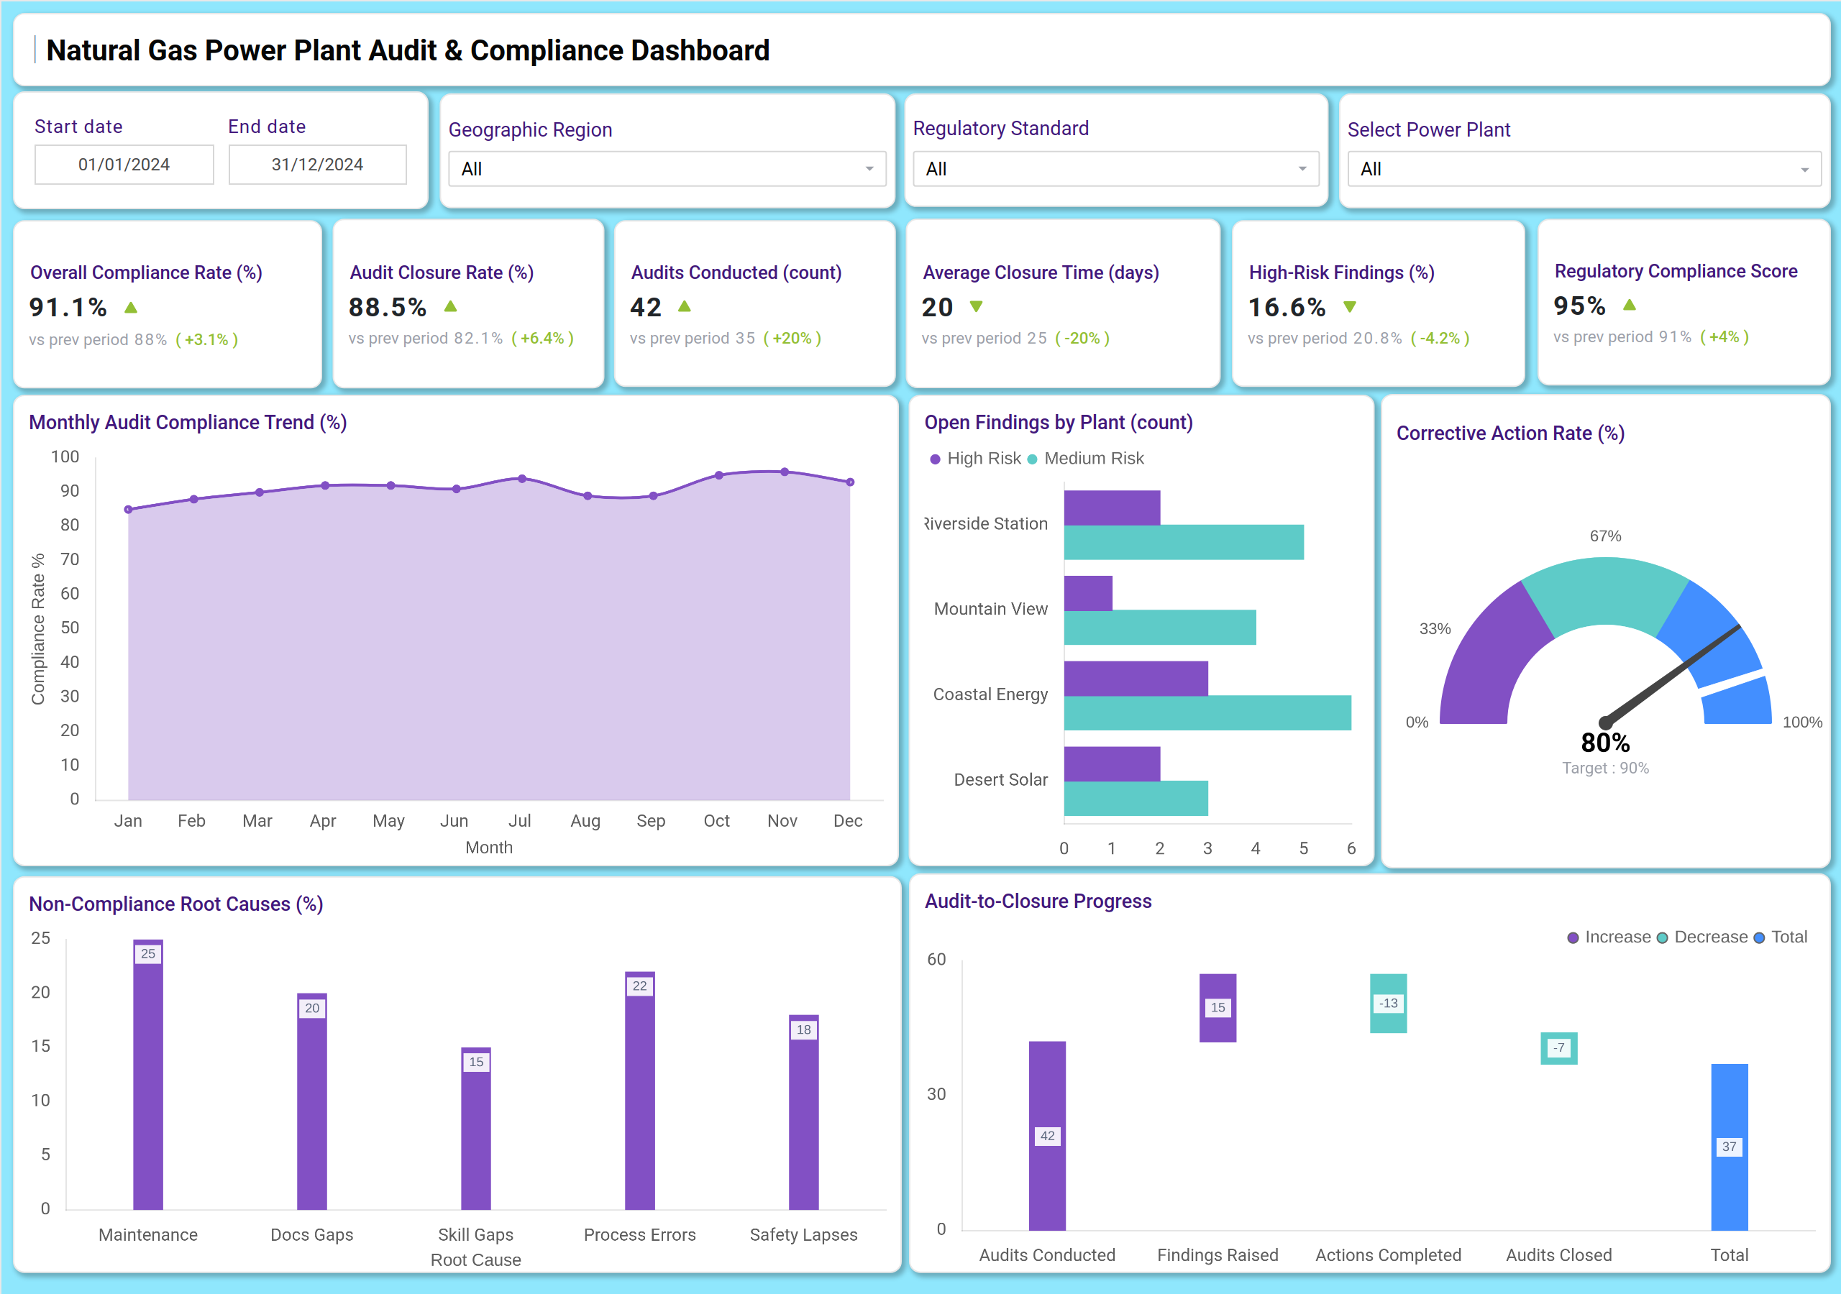Toggle the Increase legend item
This screenshot has height=1294, width=1841.
(x=1609, y=937)
